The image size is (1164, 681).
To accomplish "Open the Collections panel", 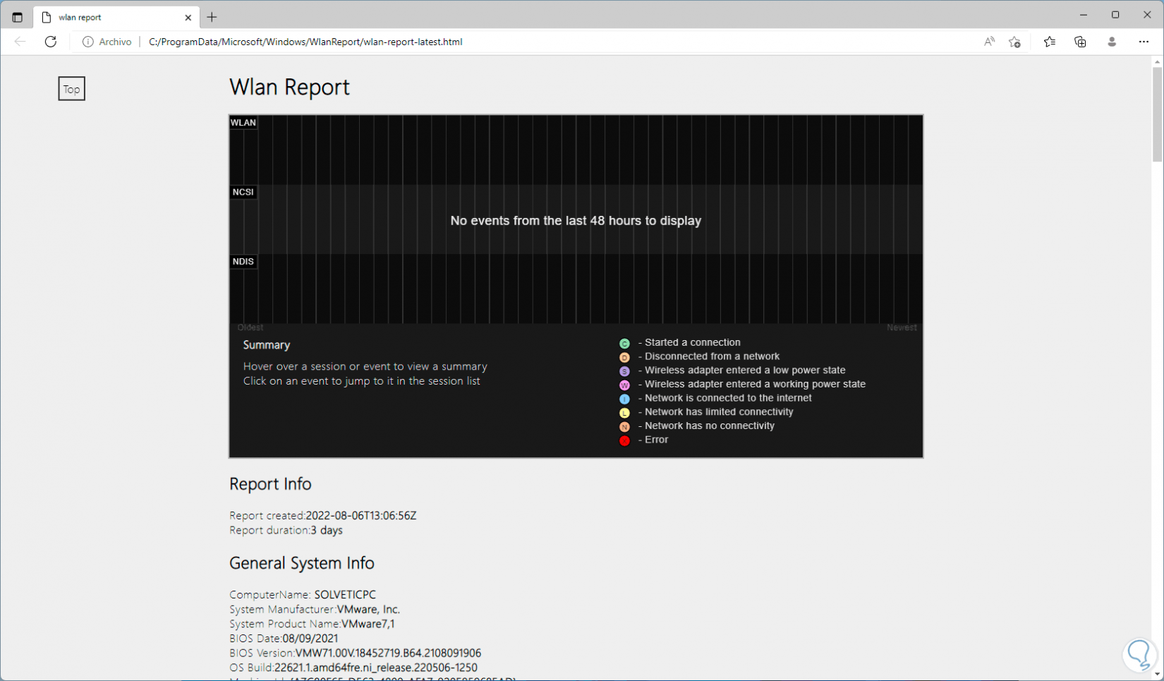I will click(1080, 42).
